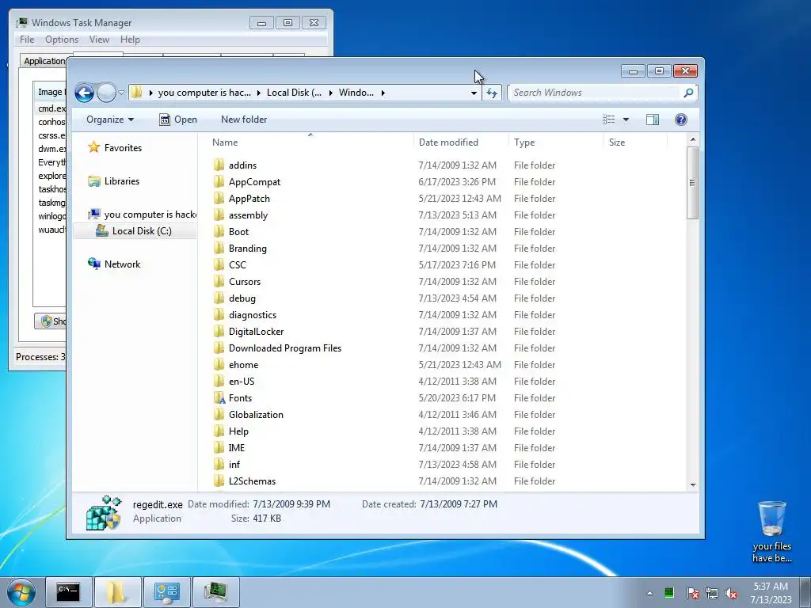
Task: Toggle the preview pane icon
Action: click(x=653, y=120)
